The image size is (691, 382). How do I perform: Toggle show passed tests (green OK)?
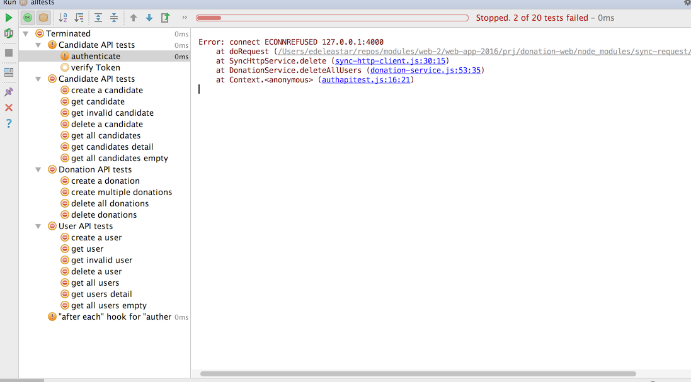pyautogui.click(x=28, y=18)
